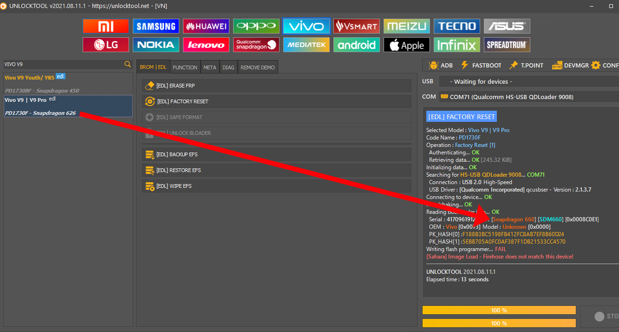Open the FASTBOOT tool
Viewport: 619px width, 332px height.
481,65
